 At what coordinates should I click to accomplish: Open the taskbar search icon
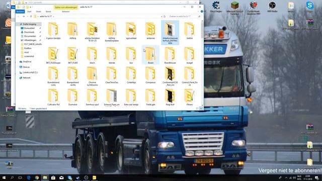pyautogui.click(x=12, y=177)
